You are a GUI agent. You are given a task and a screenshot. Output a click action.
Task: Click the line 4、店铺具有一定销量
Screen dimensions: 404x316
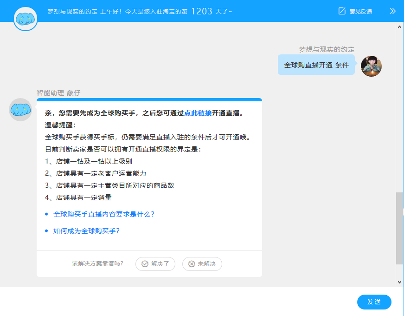click(78, 198)
